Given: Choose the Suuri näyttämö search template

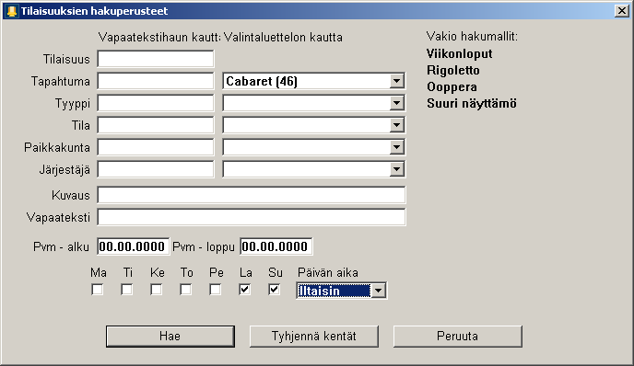Looking at the screenshot, I should [472, 103].
